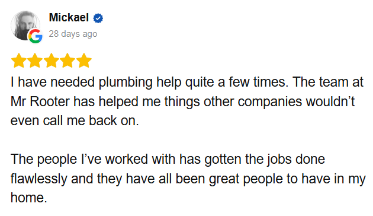Click the Google logo badge

[x=36, y=36]
